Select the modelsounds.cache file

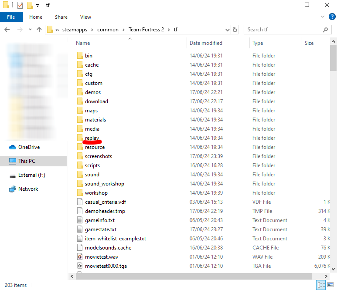pyautogui.click(x=108, y=248)
